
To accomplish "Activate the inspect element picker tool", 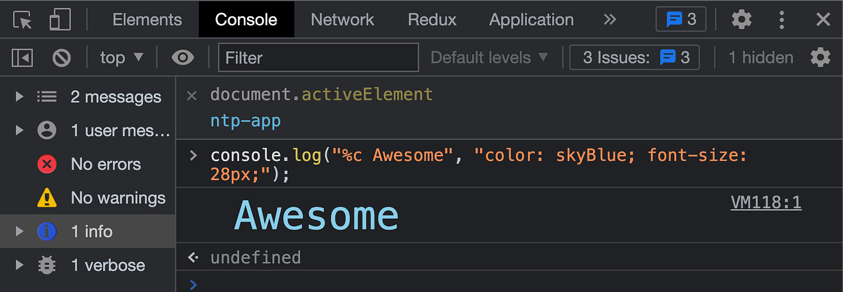I will coord(22,20).
